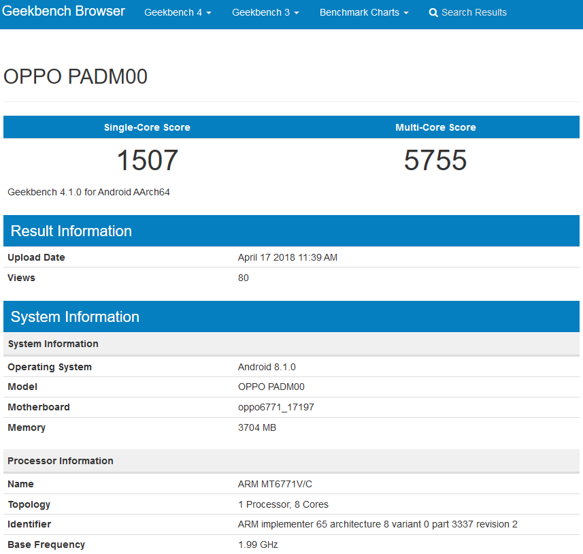Click the Processor Information subheader
Viewport: 583px width, 554px height.
tap(291, 461)
